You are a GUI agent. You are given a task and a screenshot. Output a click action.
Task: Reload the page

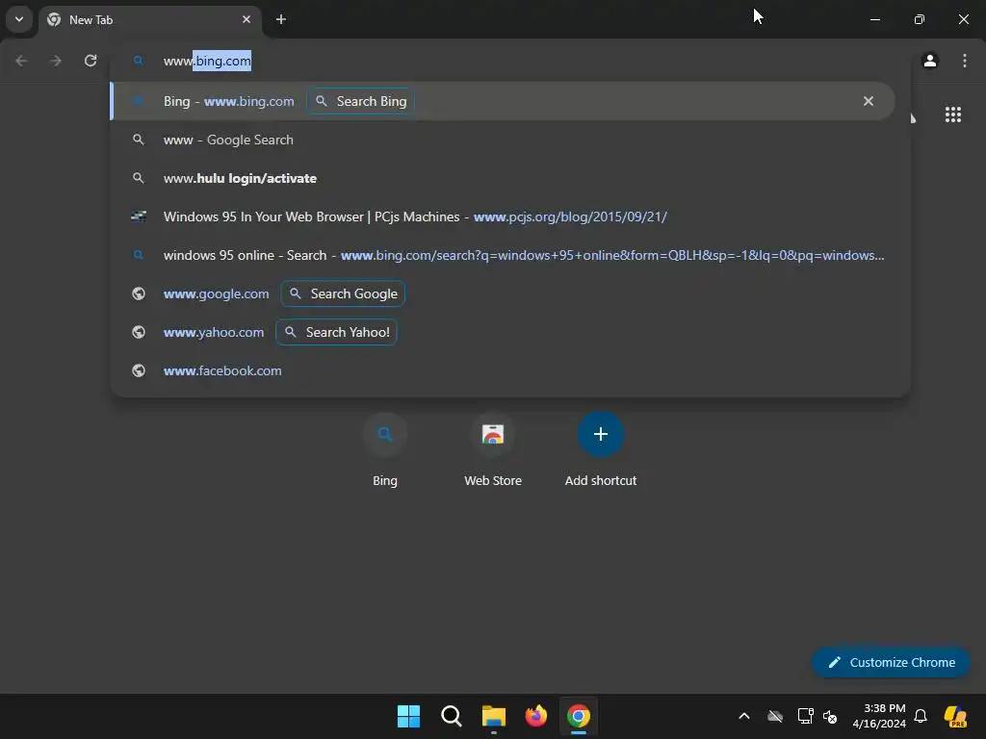coord(91,61)
